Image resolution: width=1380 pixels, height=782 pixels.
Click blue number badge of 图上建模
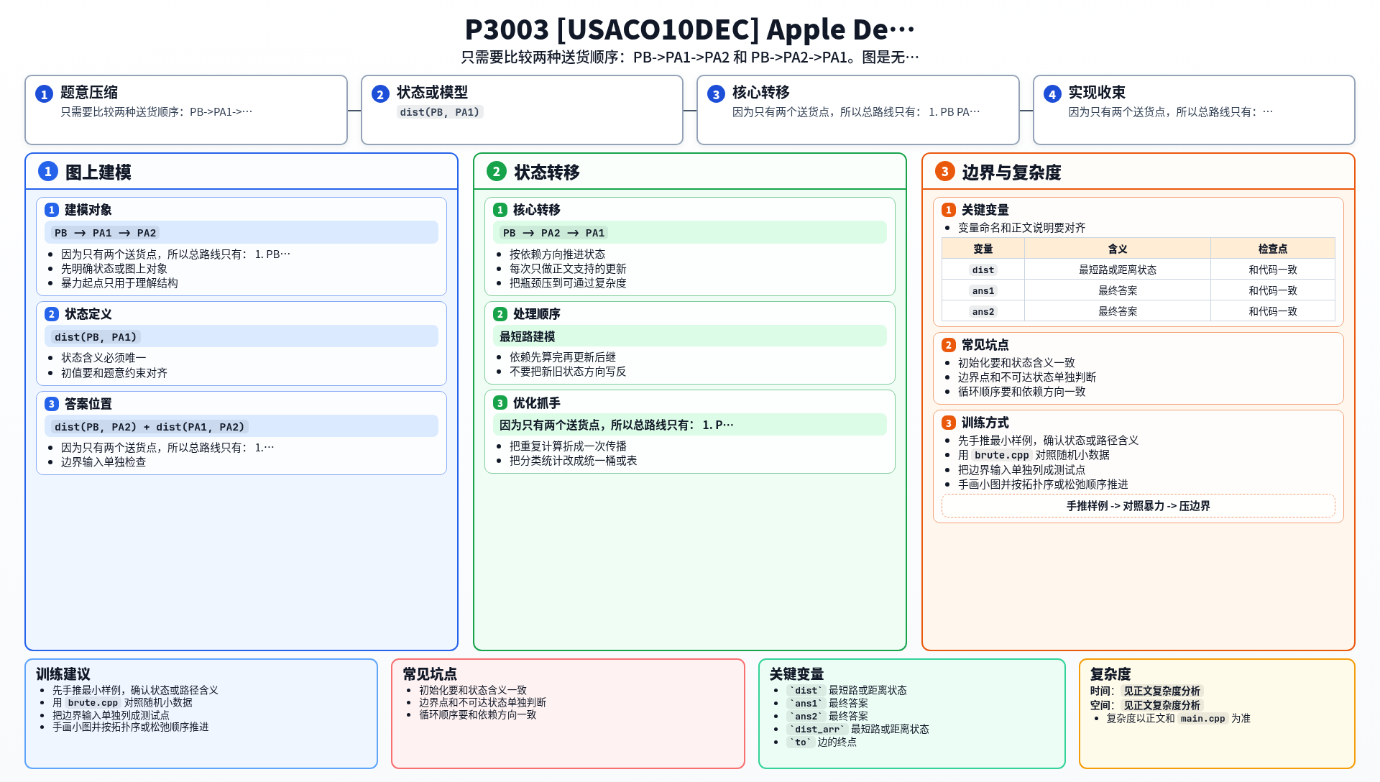47,171
